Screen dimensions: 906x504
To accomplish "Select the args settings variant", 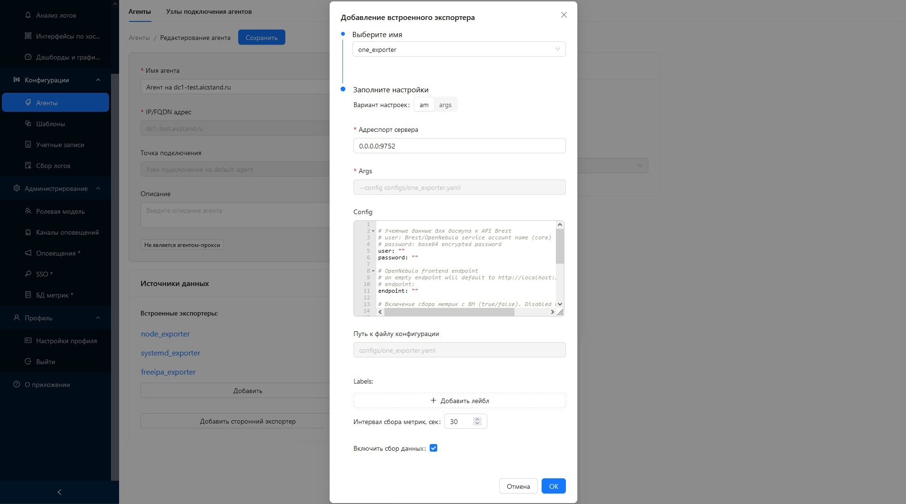I will [x=445, y=105].
